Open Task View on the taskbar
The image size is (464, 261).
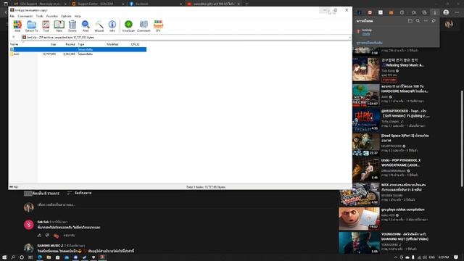[30, 257]
